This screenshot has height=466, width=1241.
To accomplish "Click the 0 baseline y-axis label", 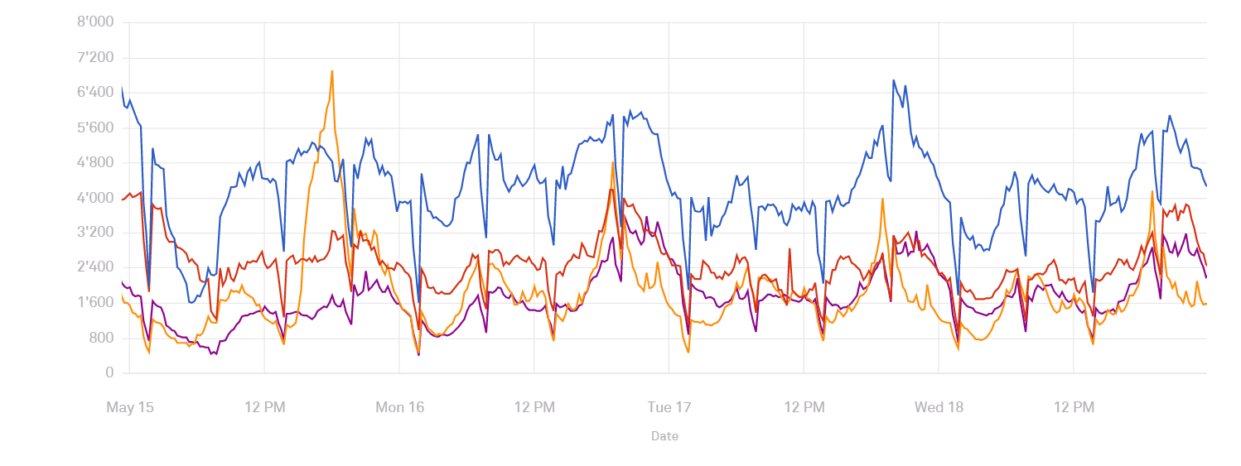I will pyautogui.click(x=109, y=372).
